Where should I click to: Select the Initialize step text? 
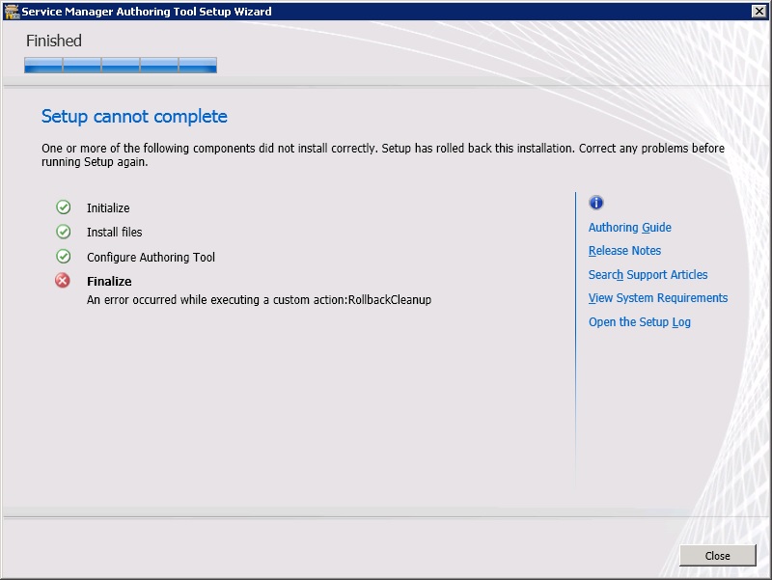pyautogui.click(x=108, y=207)
